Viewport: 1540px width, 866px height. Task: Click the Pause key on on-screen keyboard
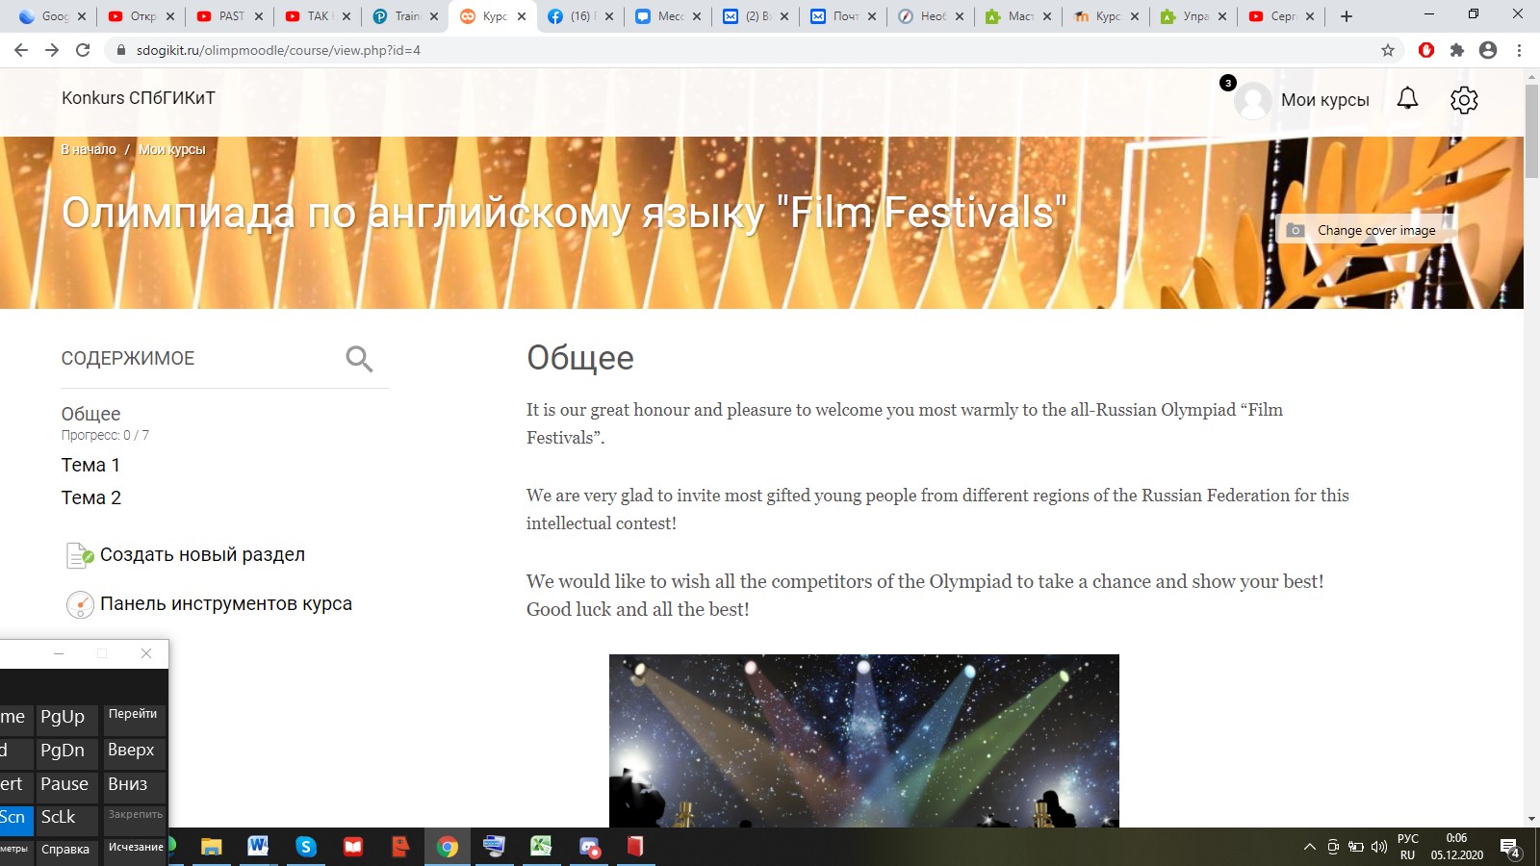point(65,785)
